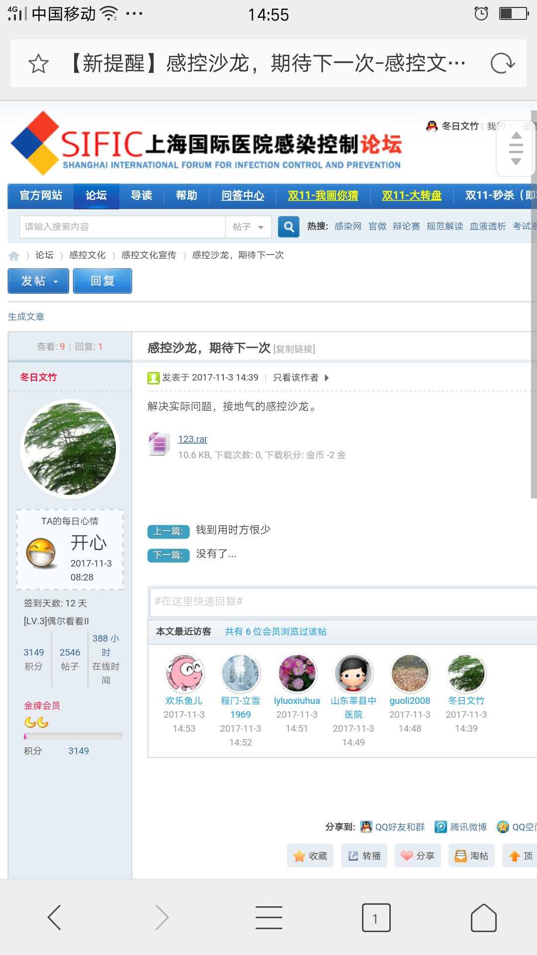537x955 pixels.
Task: Go back with browser back arrow
Action: click(x=54, y=918)
